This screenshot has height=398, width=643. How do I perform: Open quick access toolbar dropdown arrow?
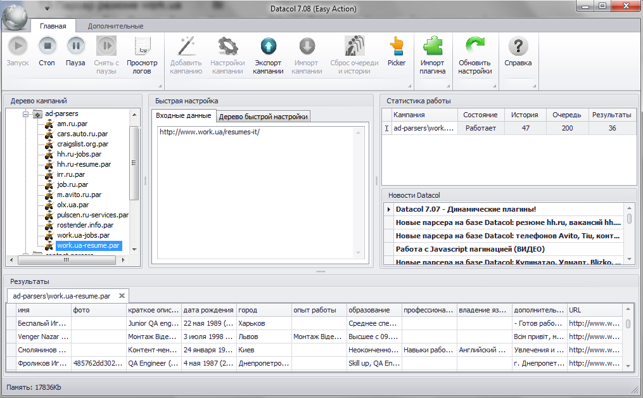coord(47,8)
